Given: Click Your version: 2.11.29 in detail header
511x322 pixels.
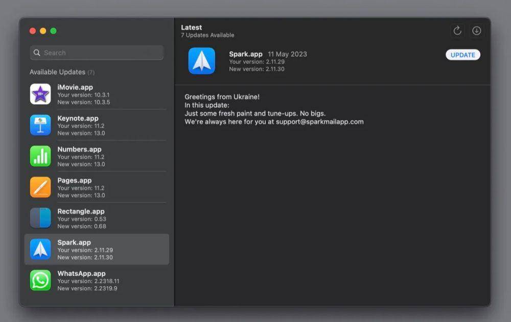Looking at the screenshot, I should (x=257, y=62).
